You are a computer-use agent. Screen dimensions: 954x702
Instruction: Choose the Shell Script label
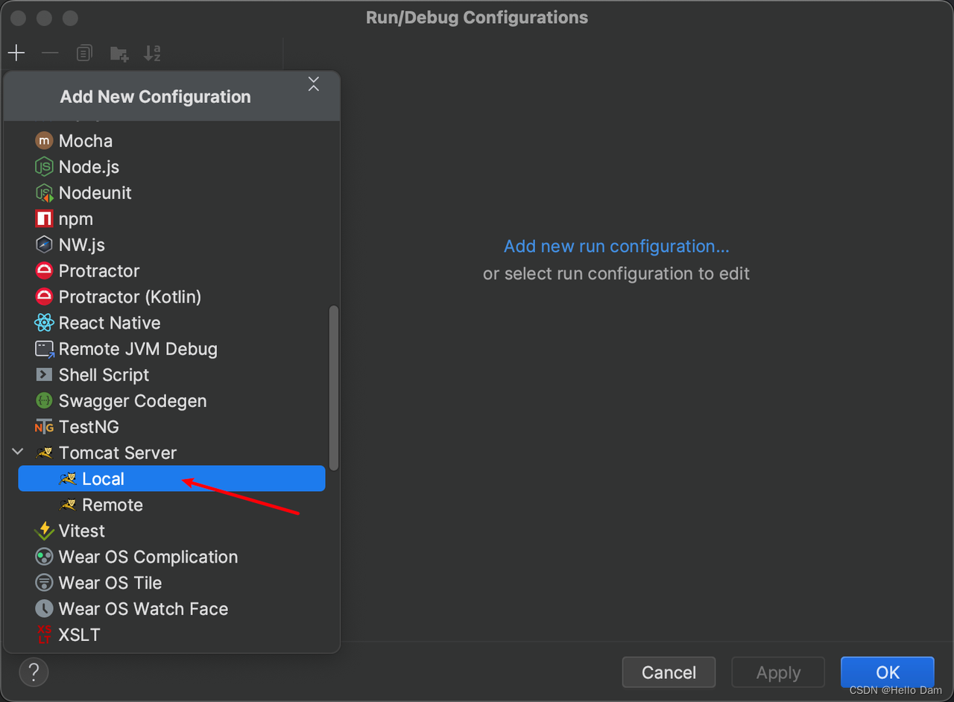pos(104,375)
